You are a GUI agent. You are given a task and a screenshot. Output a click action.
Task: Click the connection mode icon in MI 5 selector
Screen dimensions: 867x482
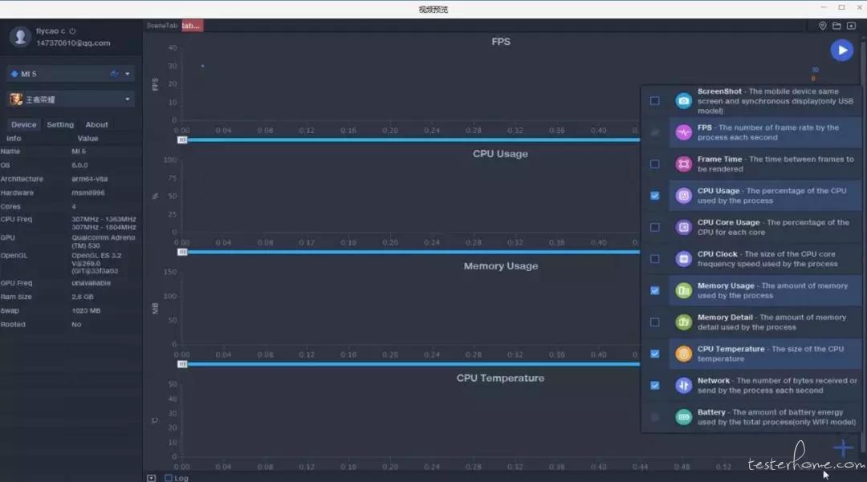[x=115, y=74]
